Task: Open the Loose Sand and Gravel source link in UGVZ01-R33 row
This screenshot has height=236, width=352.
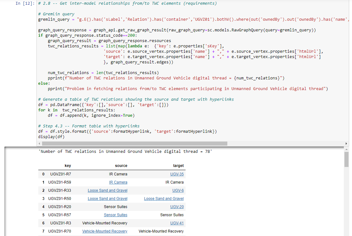Action: point(107,190)
